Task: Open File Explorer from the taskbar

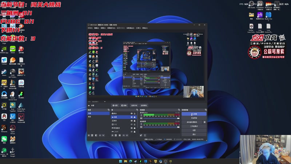Action: (125, 161)
